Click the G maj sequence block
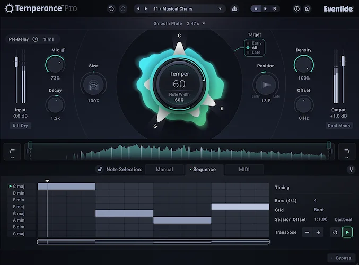Viewport: 359px width, 265px height. coord(124,213)
